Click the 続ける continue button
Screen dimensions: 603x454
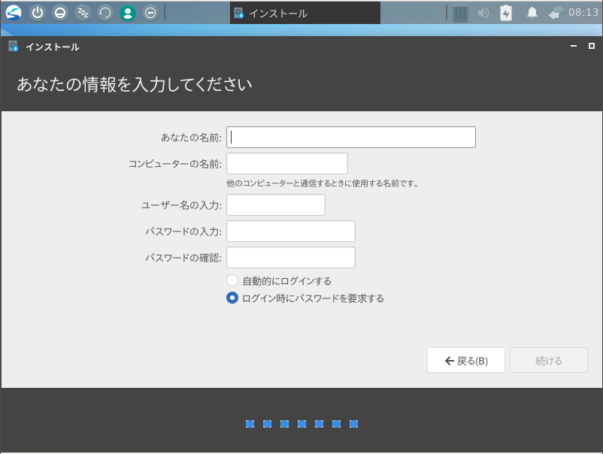[549, 360]
